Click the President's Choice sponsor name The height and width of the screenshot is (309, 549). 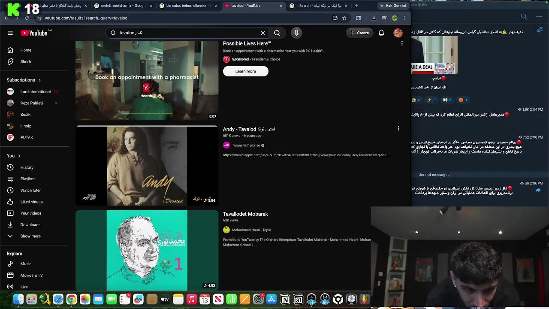(x=266, y=59)
